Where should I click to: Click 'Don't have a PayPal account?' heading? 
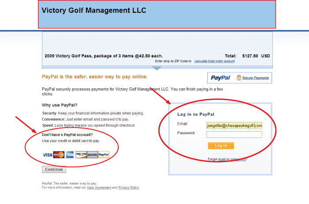(67, 135)
